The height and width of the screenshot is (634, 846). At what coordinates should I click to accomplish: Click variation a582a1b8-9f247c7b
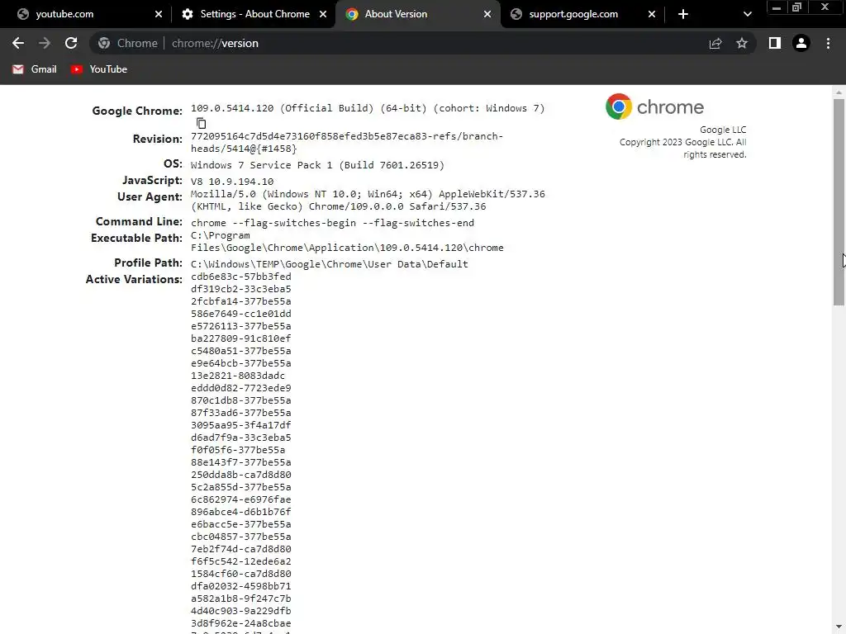coord(240,599)
